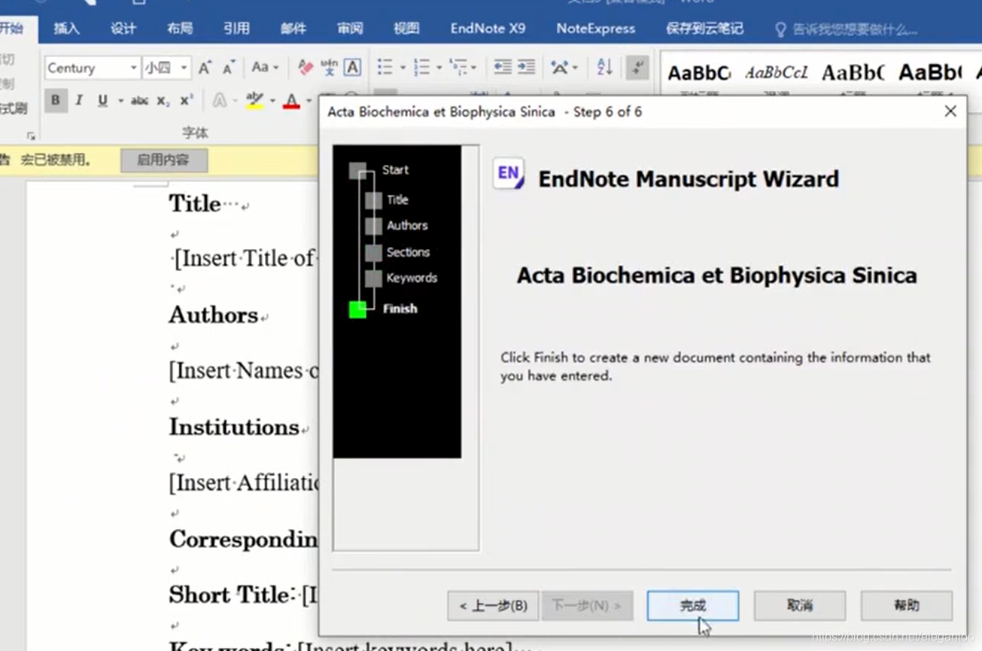982x651 pixels.
Task: Click 取消 (Cancel) in the wizard
Action: pyautogui.click(x=800, y=605)
